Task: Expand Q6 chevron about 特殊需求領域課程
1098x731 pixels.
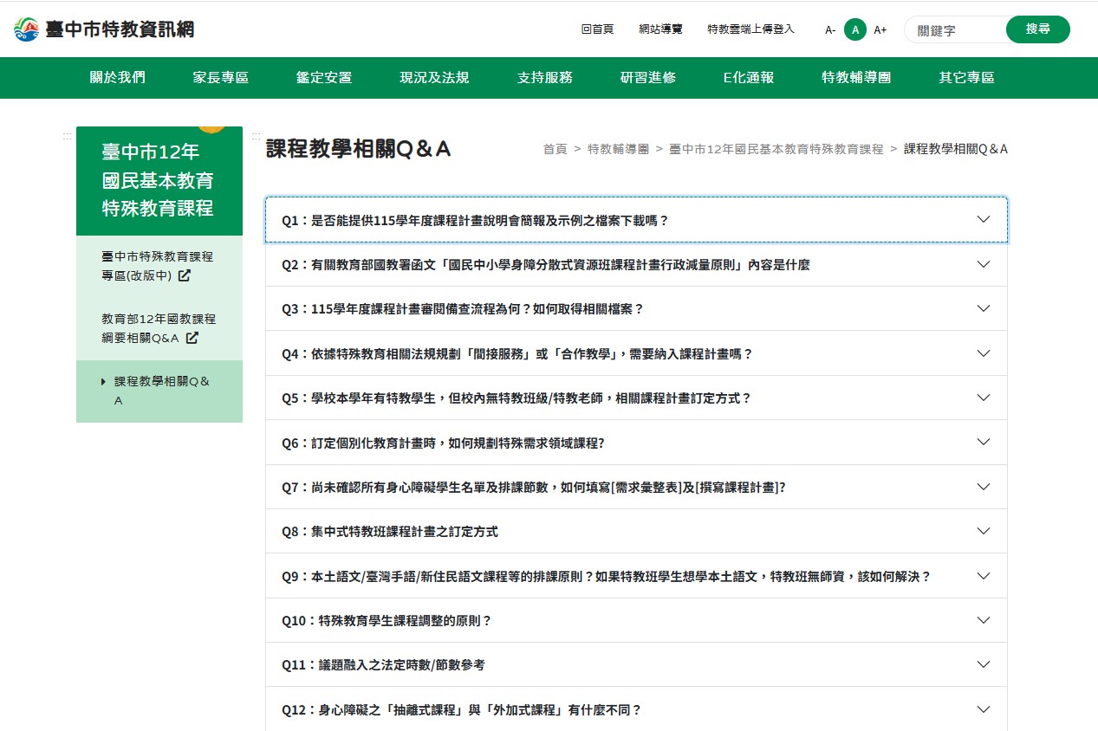Action: [x=983, y=442]
